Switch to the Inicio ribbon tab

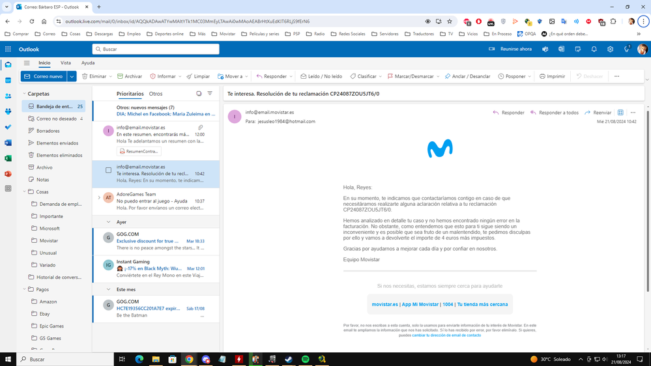tap(44, 63)
